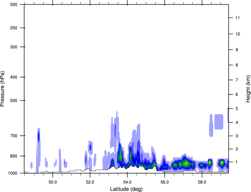Click the 'Latitude (deg)' axis title

click(x=126, y=189)
